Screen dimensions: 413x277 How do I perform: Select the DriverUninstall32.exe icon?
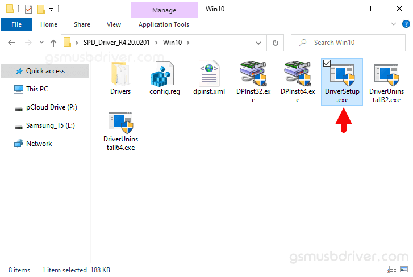[x=387, y=75]
